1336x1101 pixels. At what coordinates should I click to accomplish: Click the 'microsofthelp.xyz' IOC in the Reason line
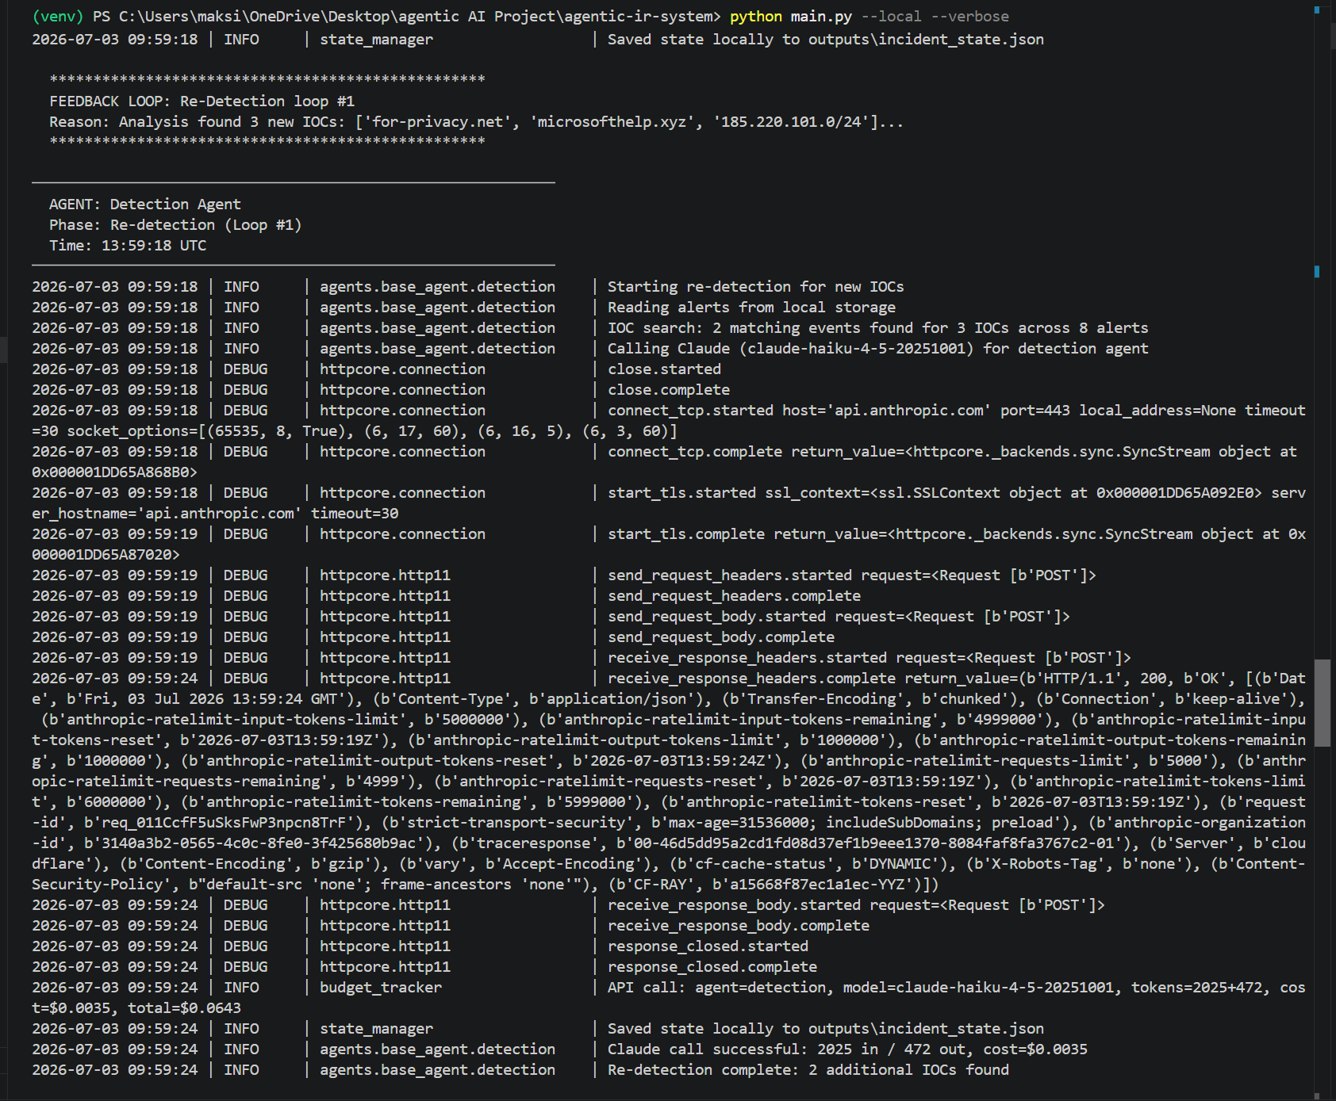[612, 122]
